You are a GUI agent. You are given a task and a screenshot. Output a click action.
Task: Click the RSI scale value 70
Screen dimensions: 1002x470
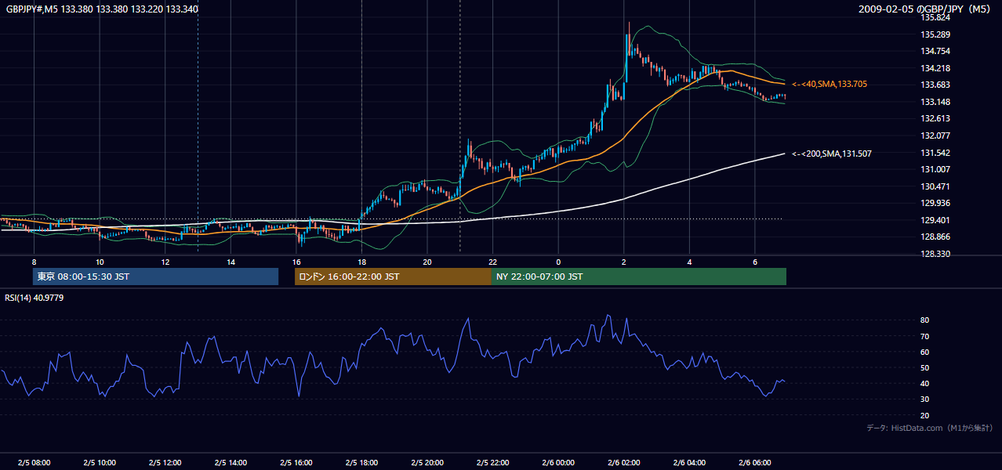[x=924, y=336]
